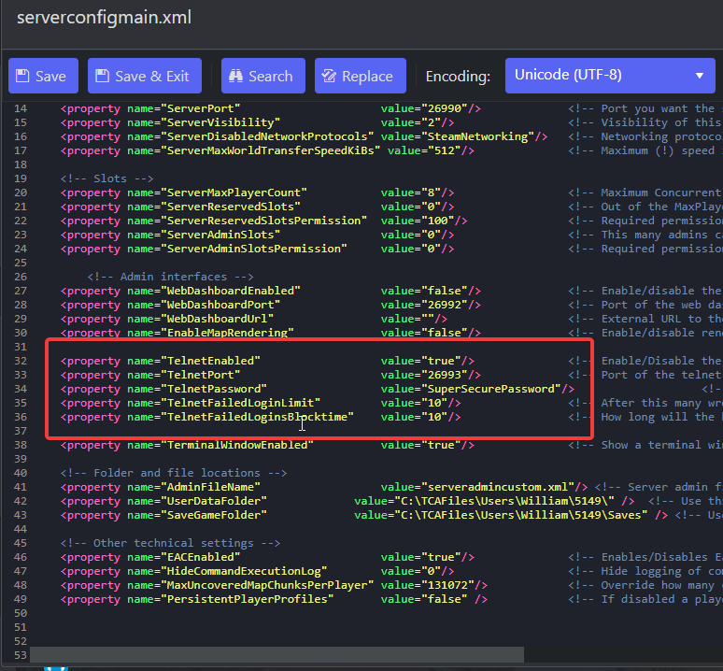Click the binoculars icon on Search
Image resolution: width=723 pixels, height=671 pixels.
(x=235, y=76)
